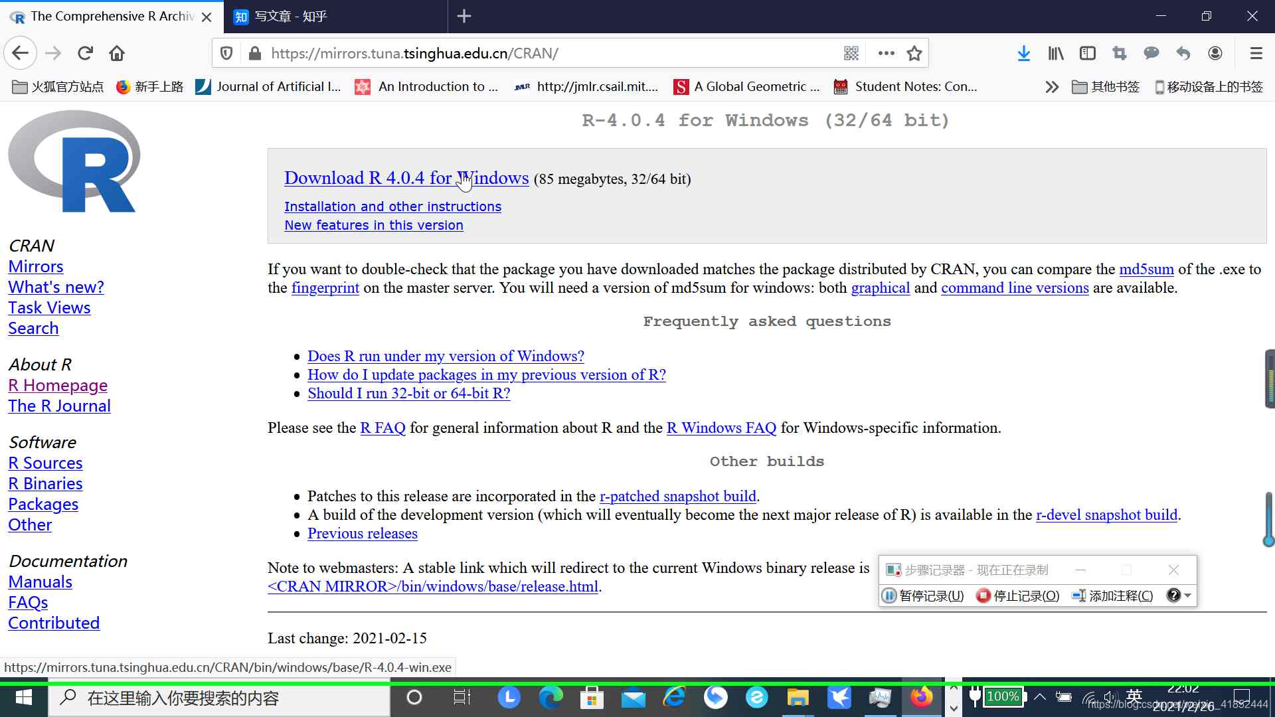This screenshot has height=717, width=1275.
Task: Open Library history and bookmarks icon
Action: coord(1055,53)
